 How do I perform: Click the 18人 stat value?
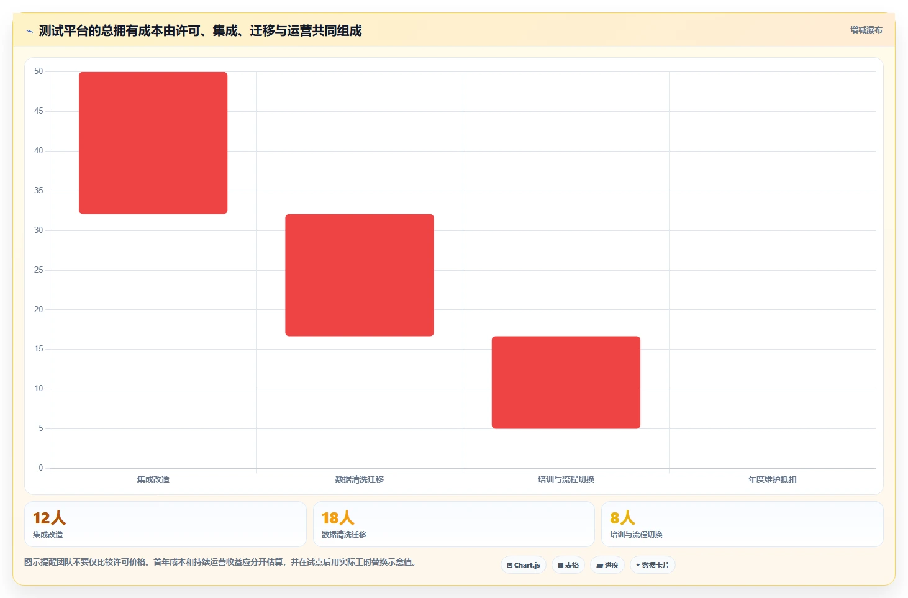[x=338, y=518]
